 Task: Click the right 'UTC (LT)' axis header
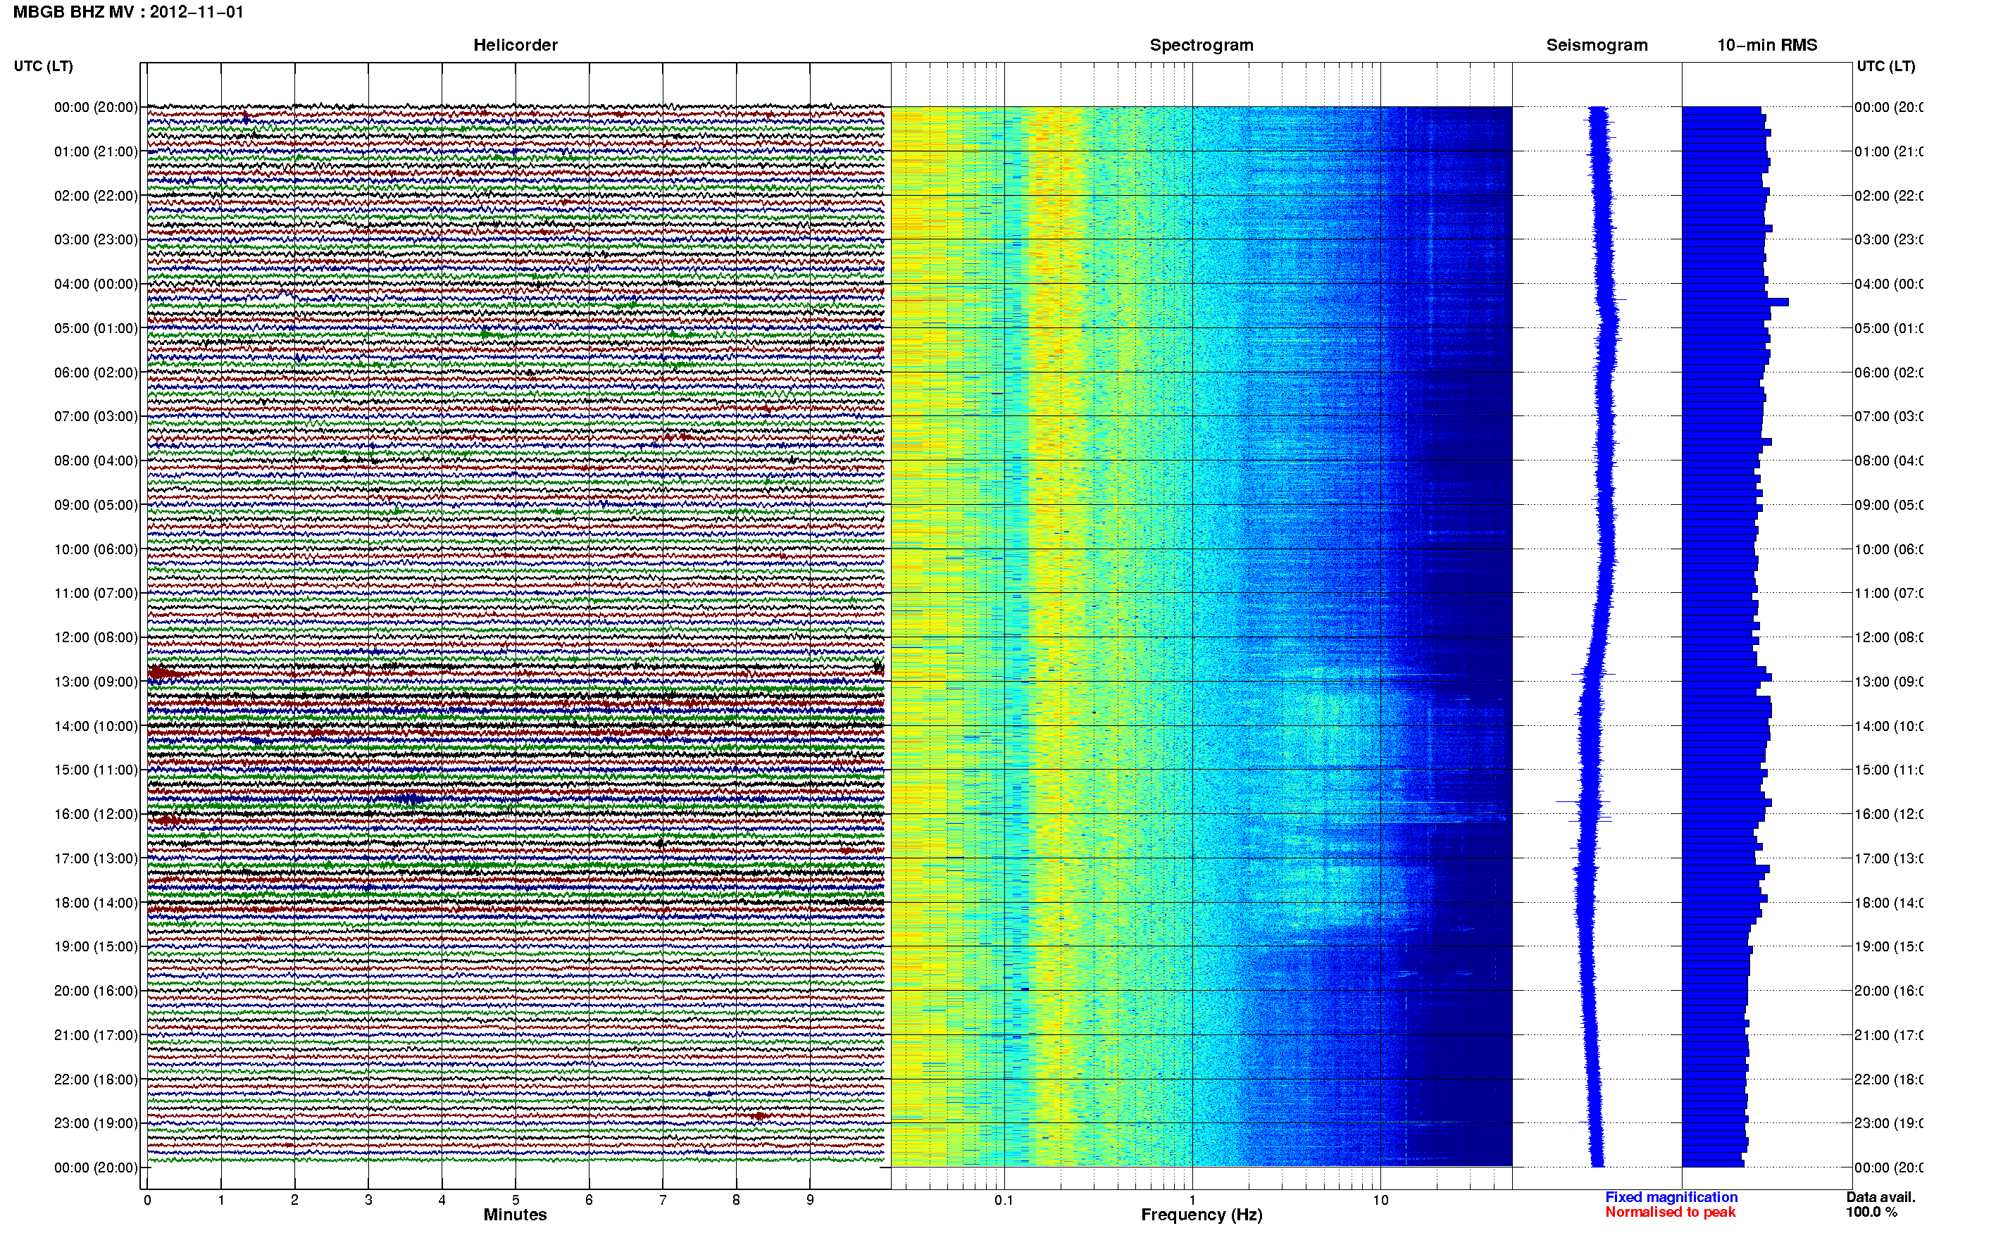[x=1885, y=66]
